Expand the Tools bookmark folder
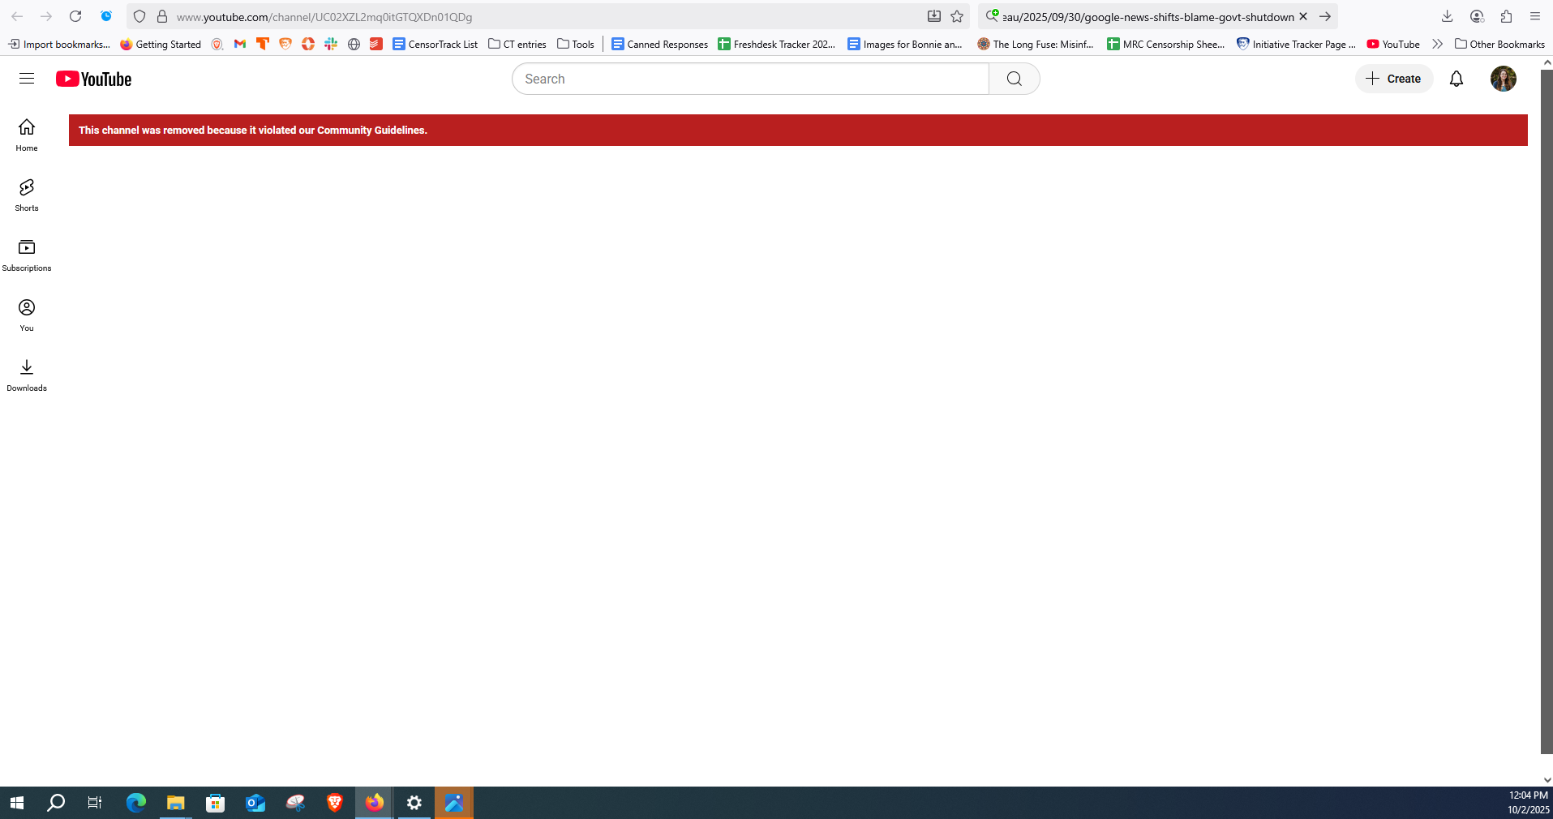Image resolution: width=1553 pixels, height=819 pixels. pos(576,44)
